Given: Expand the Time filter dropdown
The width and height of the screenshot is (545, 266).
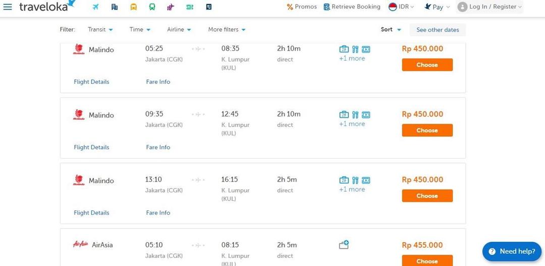Looking at the screenshot, I should [140, 30].
